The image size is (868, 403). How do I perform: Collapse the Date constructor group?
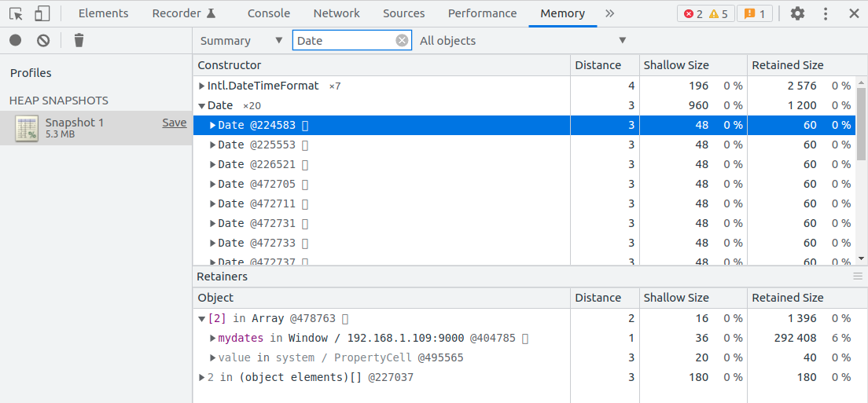click(202, 105)
